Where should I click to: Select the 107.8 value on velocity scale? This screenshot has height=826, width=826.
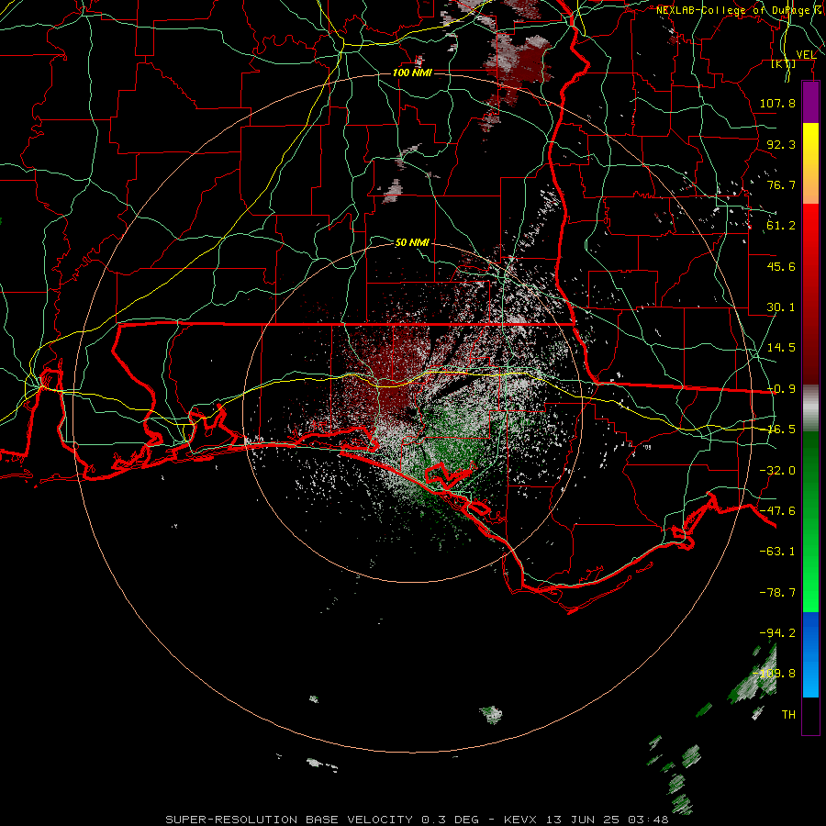click(777, 103)
